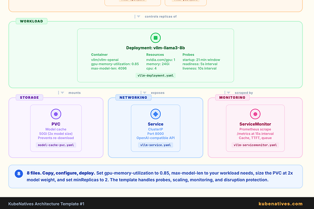Click the "startup: 21 min window" probe

[201, 60]
